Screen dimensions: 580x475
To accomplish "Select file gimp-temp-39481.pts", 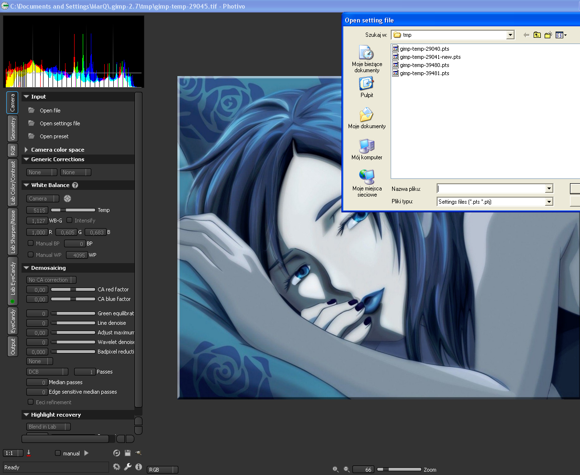I will click(x=421, y=73).
